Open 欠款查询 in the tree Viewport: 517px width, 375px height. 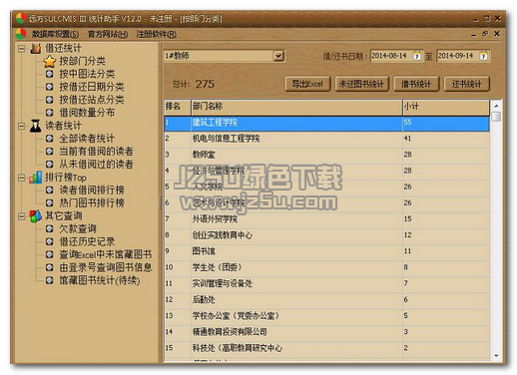[x=78, y=228]
